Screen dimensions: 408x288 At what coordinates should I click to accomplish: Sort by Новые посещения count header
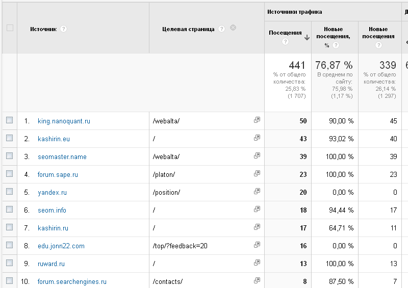[x=378, y=33]
